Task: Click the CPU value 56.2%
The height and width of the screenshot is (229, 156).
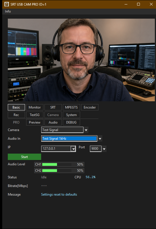Action: 90,177
